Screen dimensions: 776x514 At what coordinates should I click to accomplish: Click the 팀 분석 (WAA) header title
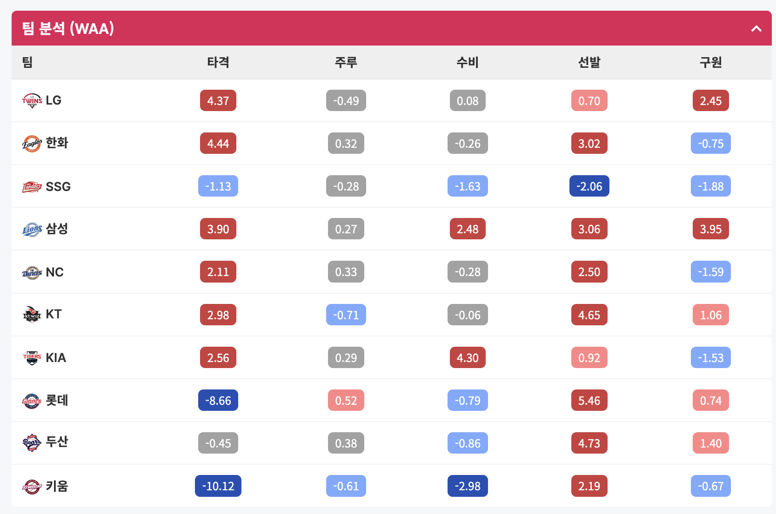(68, 28)
